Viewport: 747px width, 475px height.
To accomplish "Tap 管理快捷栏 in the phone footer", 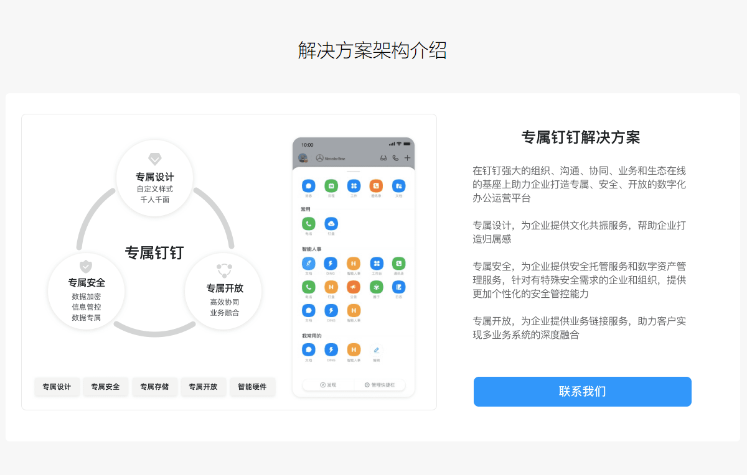I will coord(379,385).
